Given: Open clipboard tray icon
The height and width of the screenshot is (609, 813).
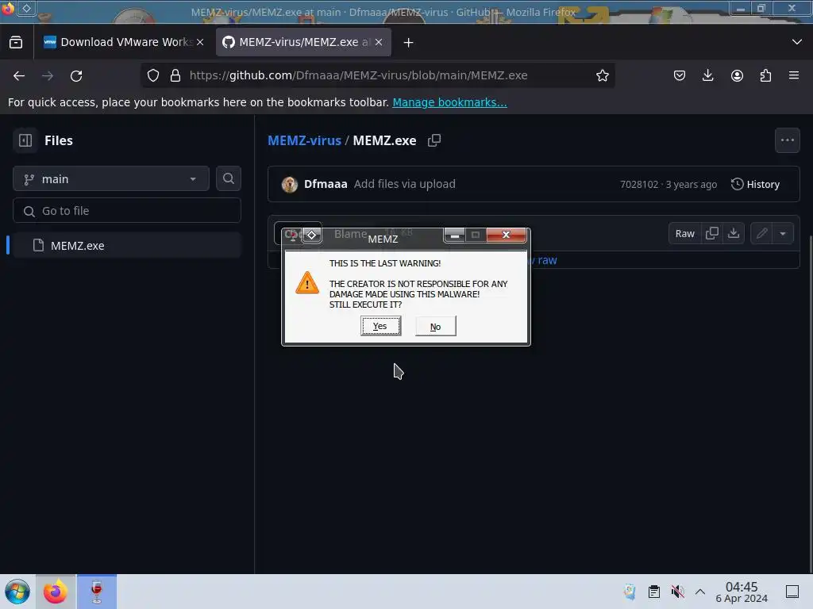Looking at the screenshot, I should tap(654, 592).
